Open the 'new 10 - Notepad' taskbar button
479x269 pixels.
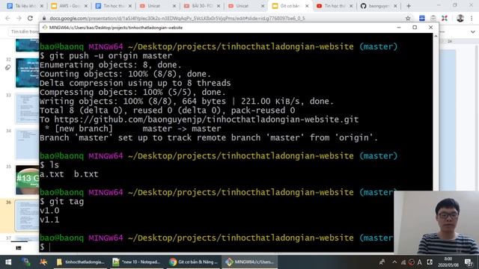(x=136, y=262)
